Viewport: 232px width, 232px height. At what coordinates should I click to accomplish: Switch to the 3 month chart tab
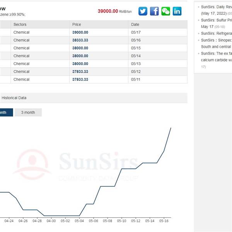[28, 113]
